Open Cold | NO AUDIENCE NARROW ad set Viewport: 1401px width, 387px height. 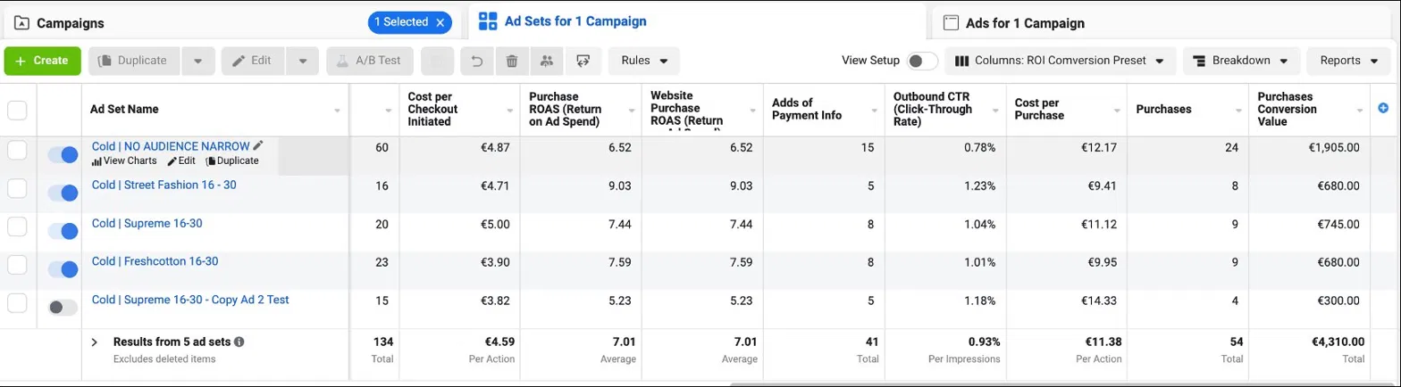pos(171,146)
